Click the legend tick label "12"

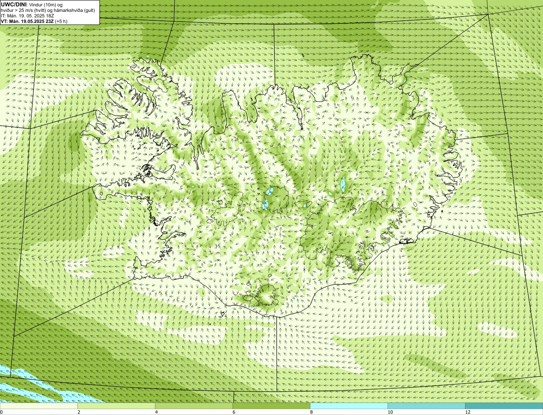pos(467,412)
